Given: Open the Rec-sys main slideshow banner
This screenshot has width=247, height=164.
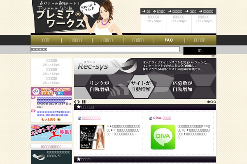Looking at the screenshot, I should [x=145, y=78].
